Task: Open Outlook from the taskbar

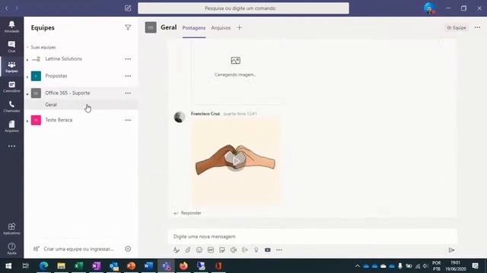Action: click(113, 265)
